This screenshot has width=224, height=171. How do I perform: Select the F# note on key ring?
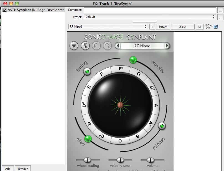tap(121, 69)
